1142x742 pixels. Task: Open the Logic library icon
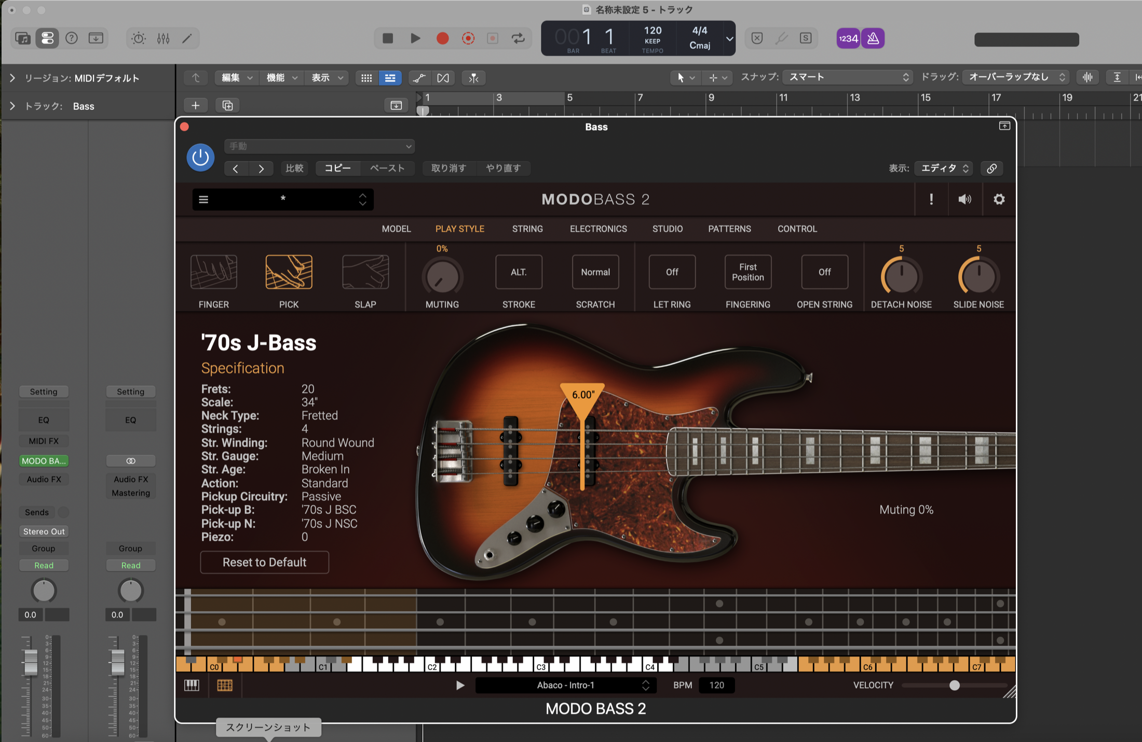click(x=23, y=38)
